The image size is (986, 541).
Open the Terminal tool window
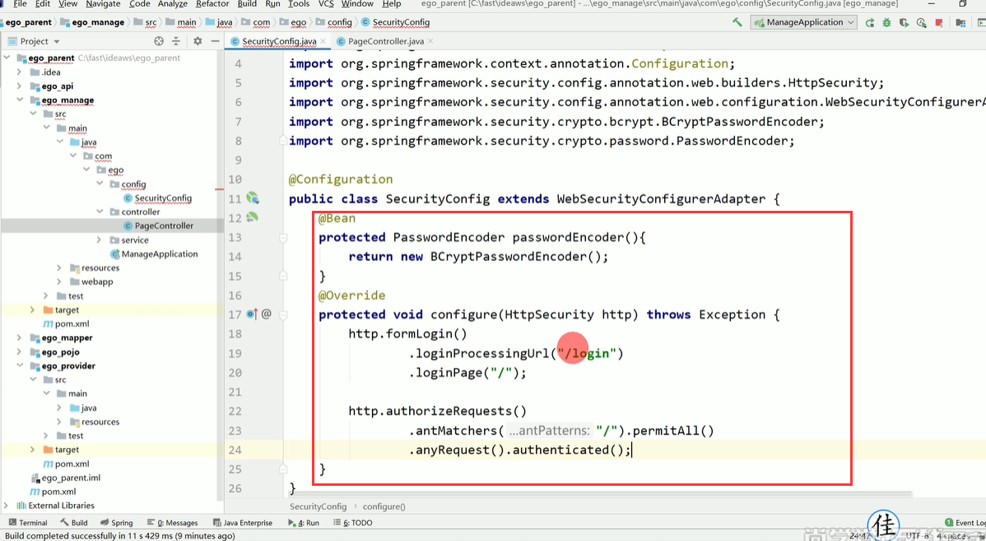point(28,523)
